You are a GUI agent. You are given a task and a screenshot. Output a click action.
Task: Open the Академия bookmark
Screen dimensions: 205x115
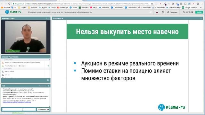click(104, 8)
